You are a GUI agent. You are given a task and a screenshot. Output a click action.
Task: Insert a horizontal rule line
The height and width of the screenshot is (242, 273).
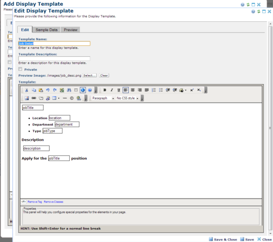click(65, 98)
